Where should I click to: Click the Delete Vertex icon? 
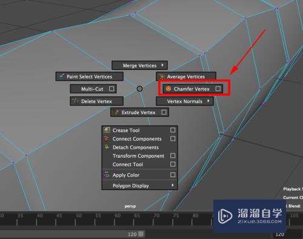75,101
